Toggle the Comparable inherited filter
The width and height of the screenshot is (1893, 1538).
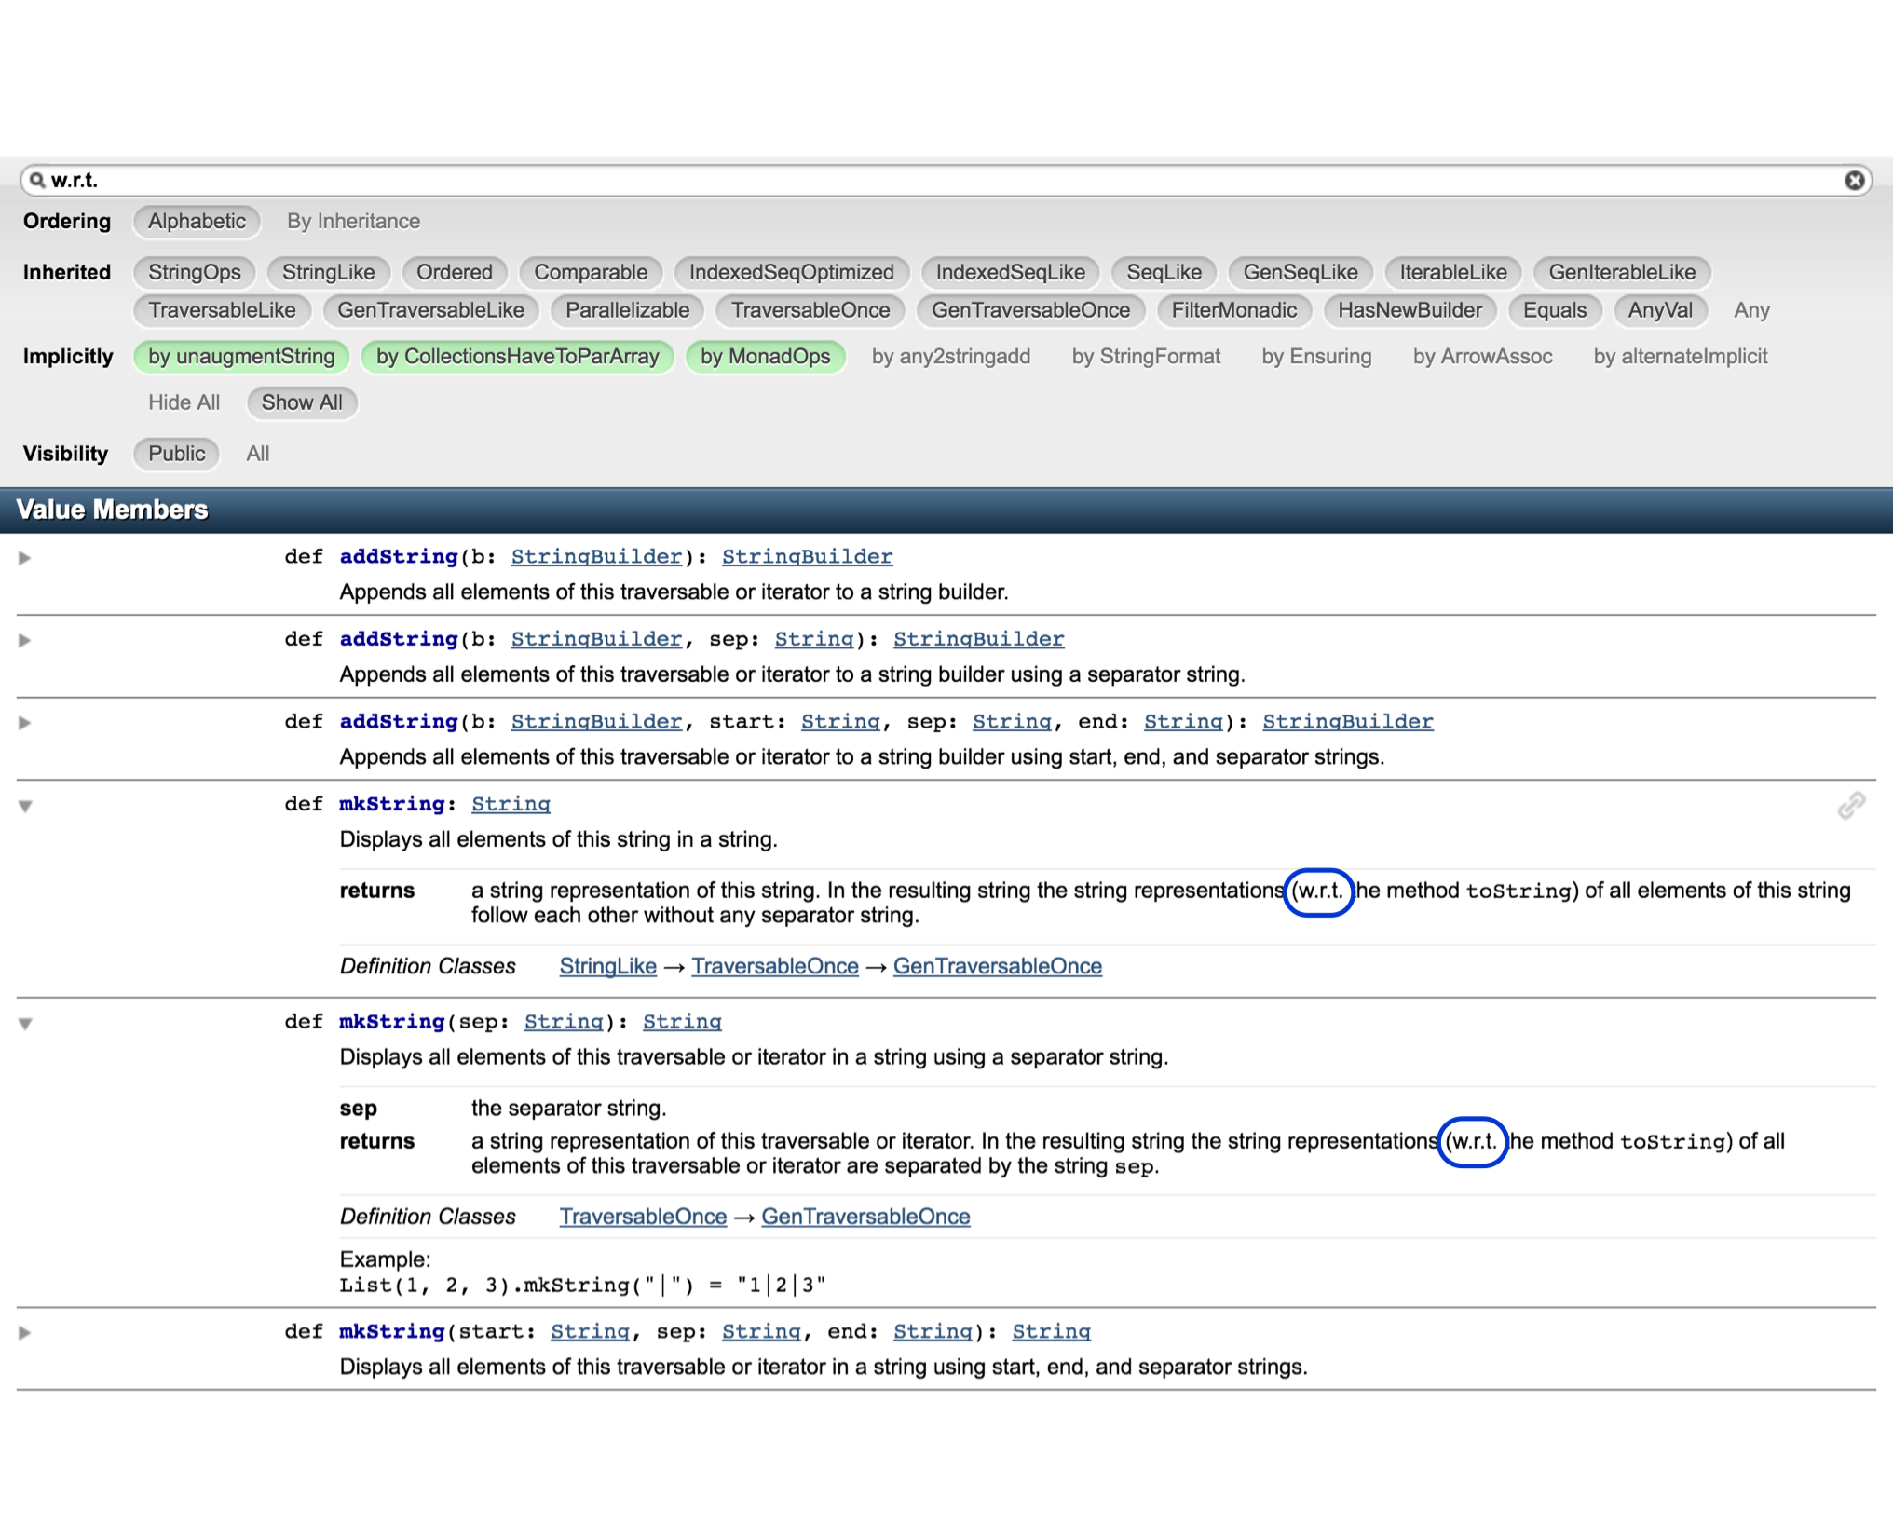(x=591, y=272)
